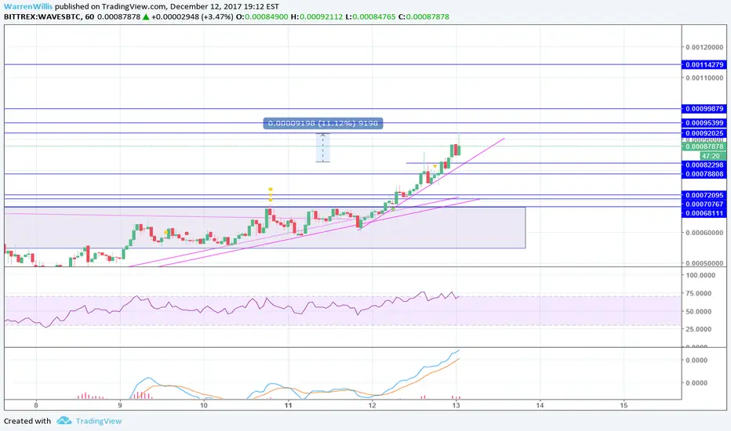Select the 0.00068111 price line label
This screenshot has height=431, width=731.
[x=704, y=213]
